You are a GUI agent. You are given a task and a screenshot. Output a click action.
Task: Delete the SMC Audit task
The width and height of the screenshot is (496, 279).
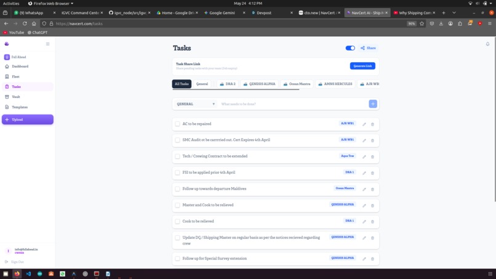click(372, 140)
